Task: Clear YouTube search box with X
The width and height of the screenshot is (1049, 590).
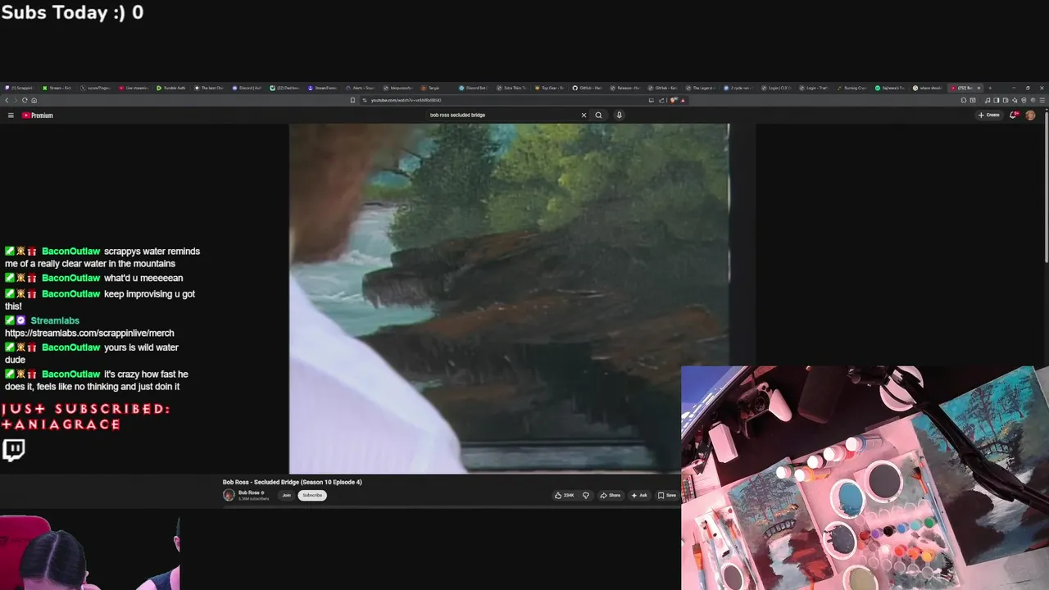Action: [x=584, y=115]
